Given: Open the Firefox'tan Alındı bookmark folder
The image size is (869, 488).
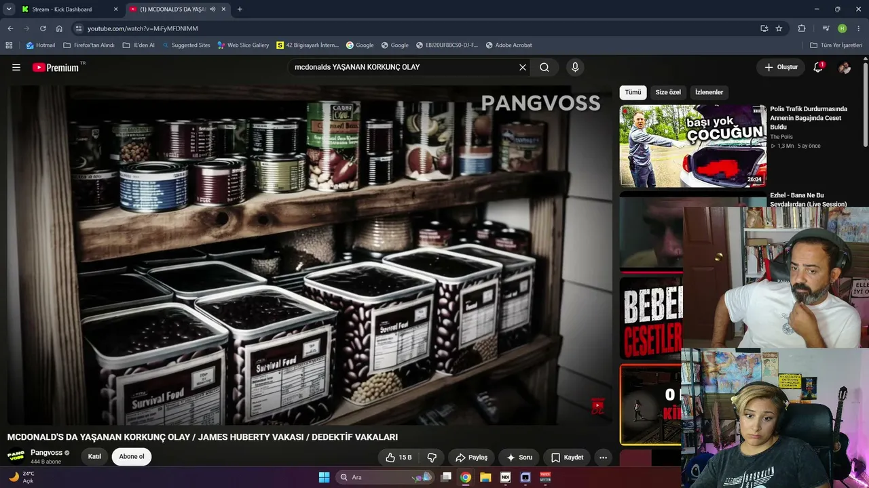Looking at the screenshot, I should point(89,45).
